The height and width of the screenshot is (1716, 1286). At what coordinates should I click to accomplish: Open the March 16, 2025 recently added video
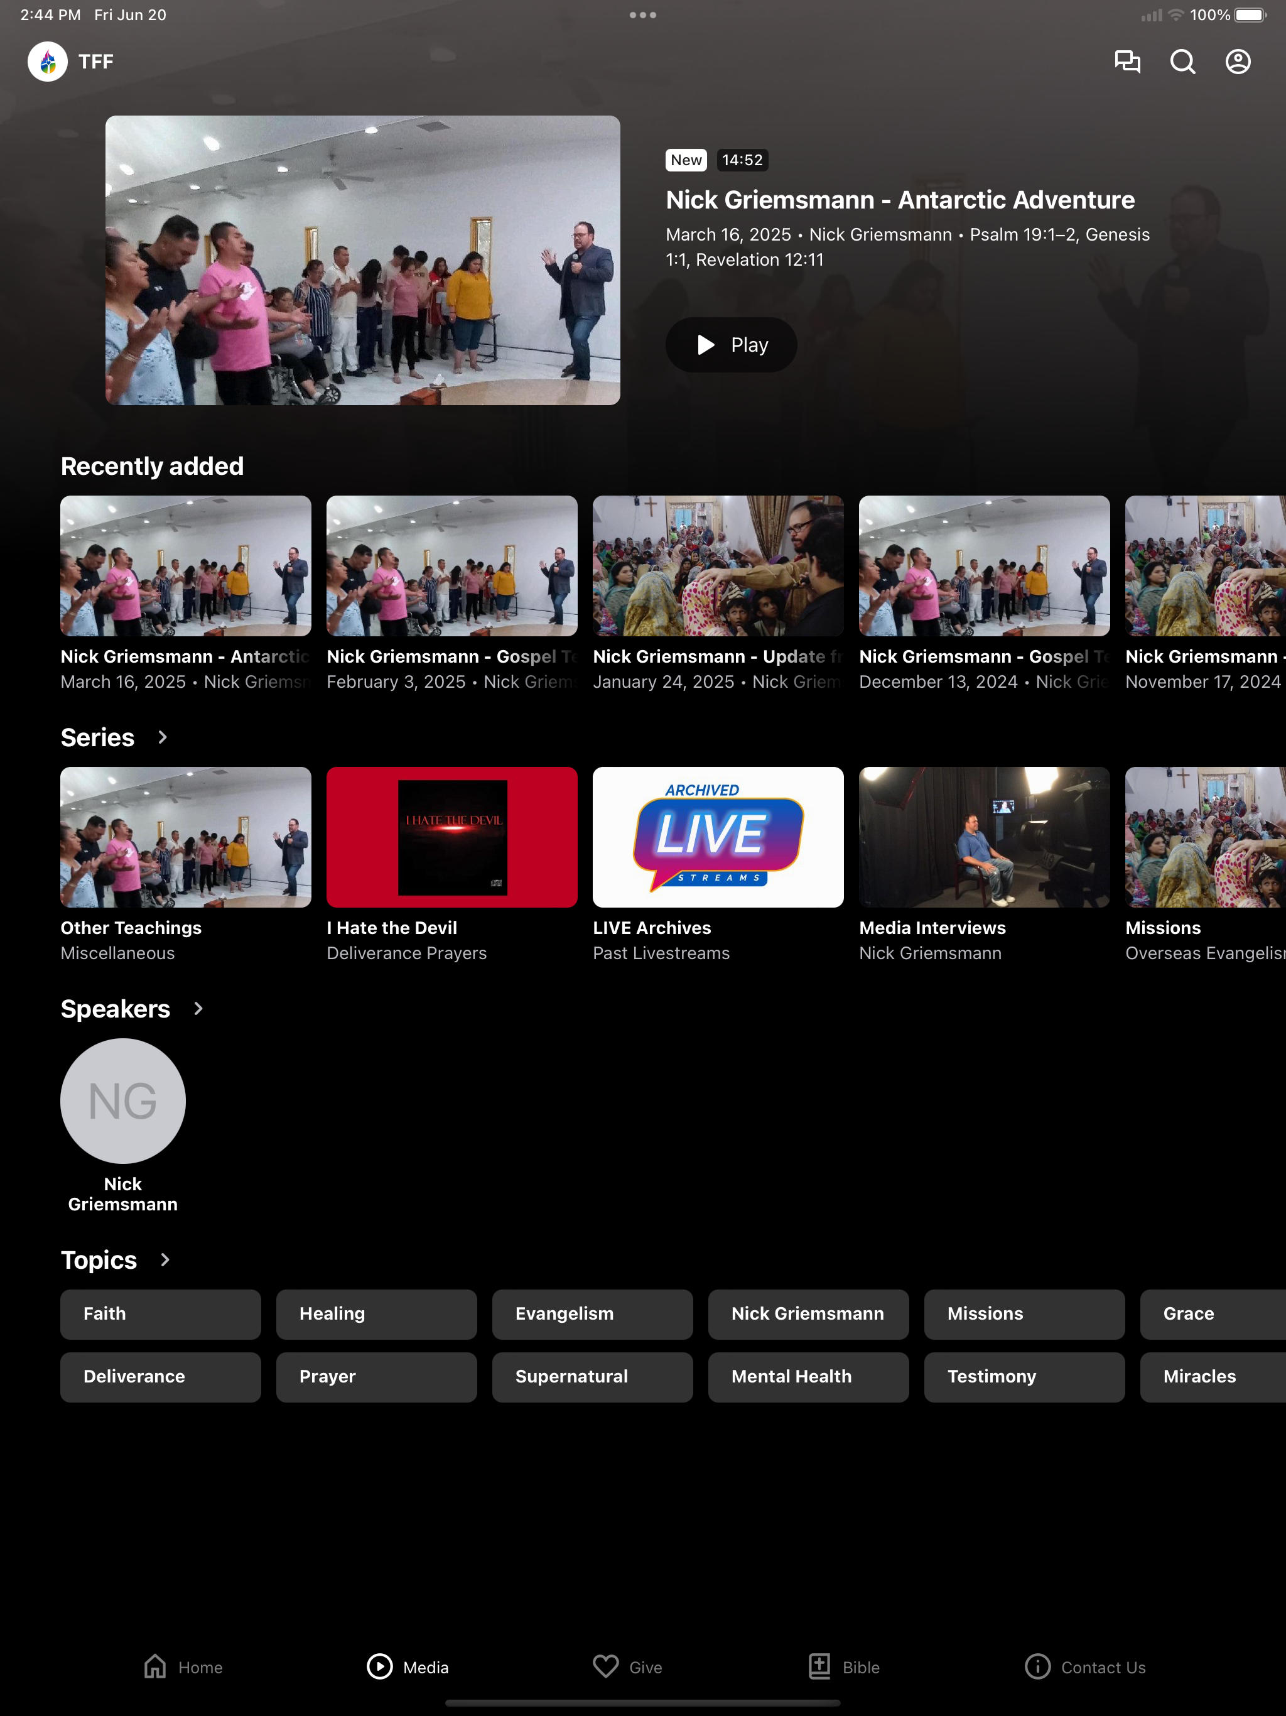tap(186, 565)
